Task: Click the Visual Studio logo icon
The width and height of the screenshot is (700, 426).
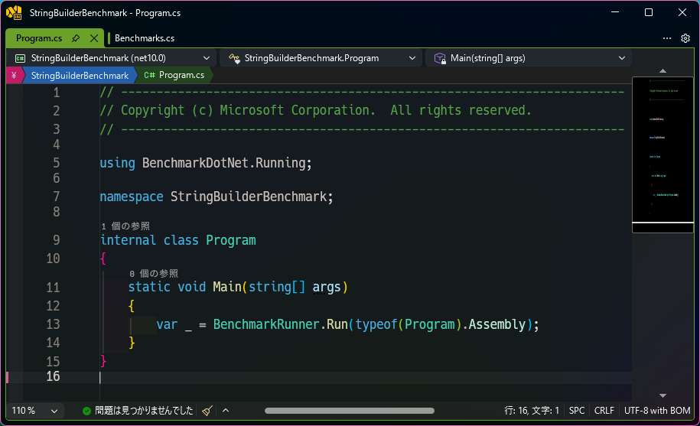Action: pyautogui.click(x=14, y=13)
